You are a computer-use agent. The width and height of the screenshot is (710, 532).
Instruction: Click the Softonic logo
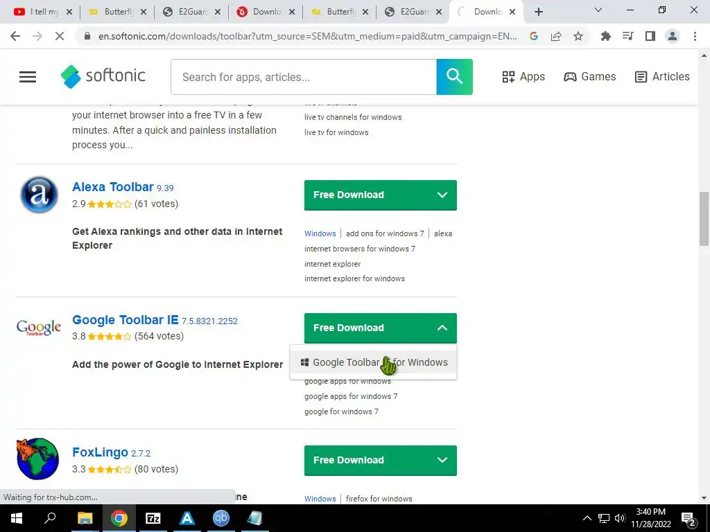[x=103, y=76]
